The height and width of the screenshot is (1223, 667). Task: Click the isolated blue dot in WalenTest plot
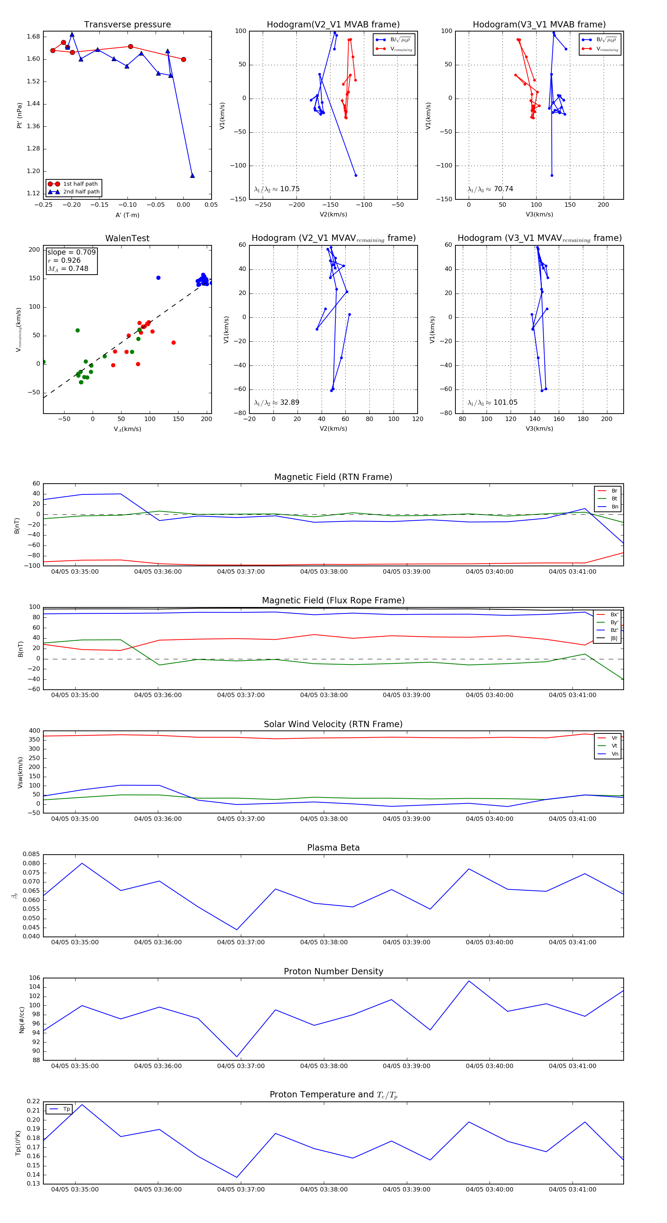click(158, 278)
